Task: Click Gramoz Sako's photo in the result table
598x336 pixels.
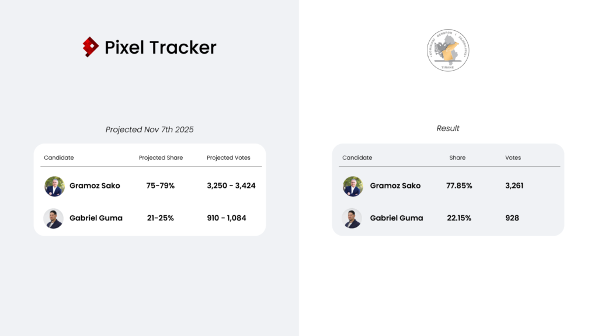Action: [353, 186]
